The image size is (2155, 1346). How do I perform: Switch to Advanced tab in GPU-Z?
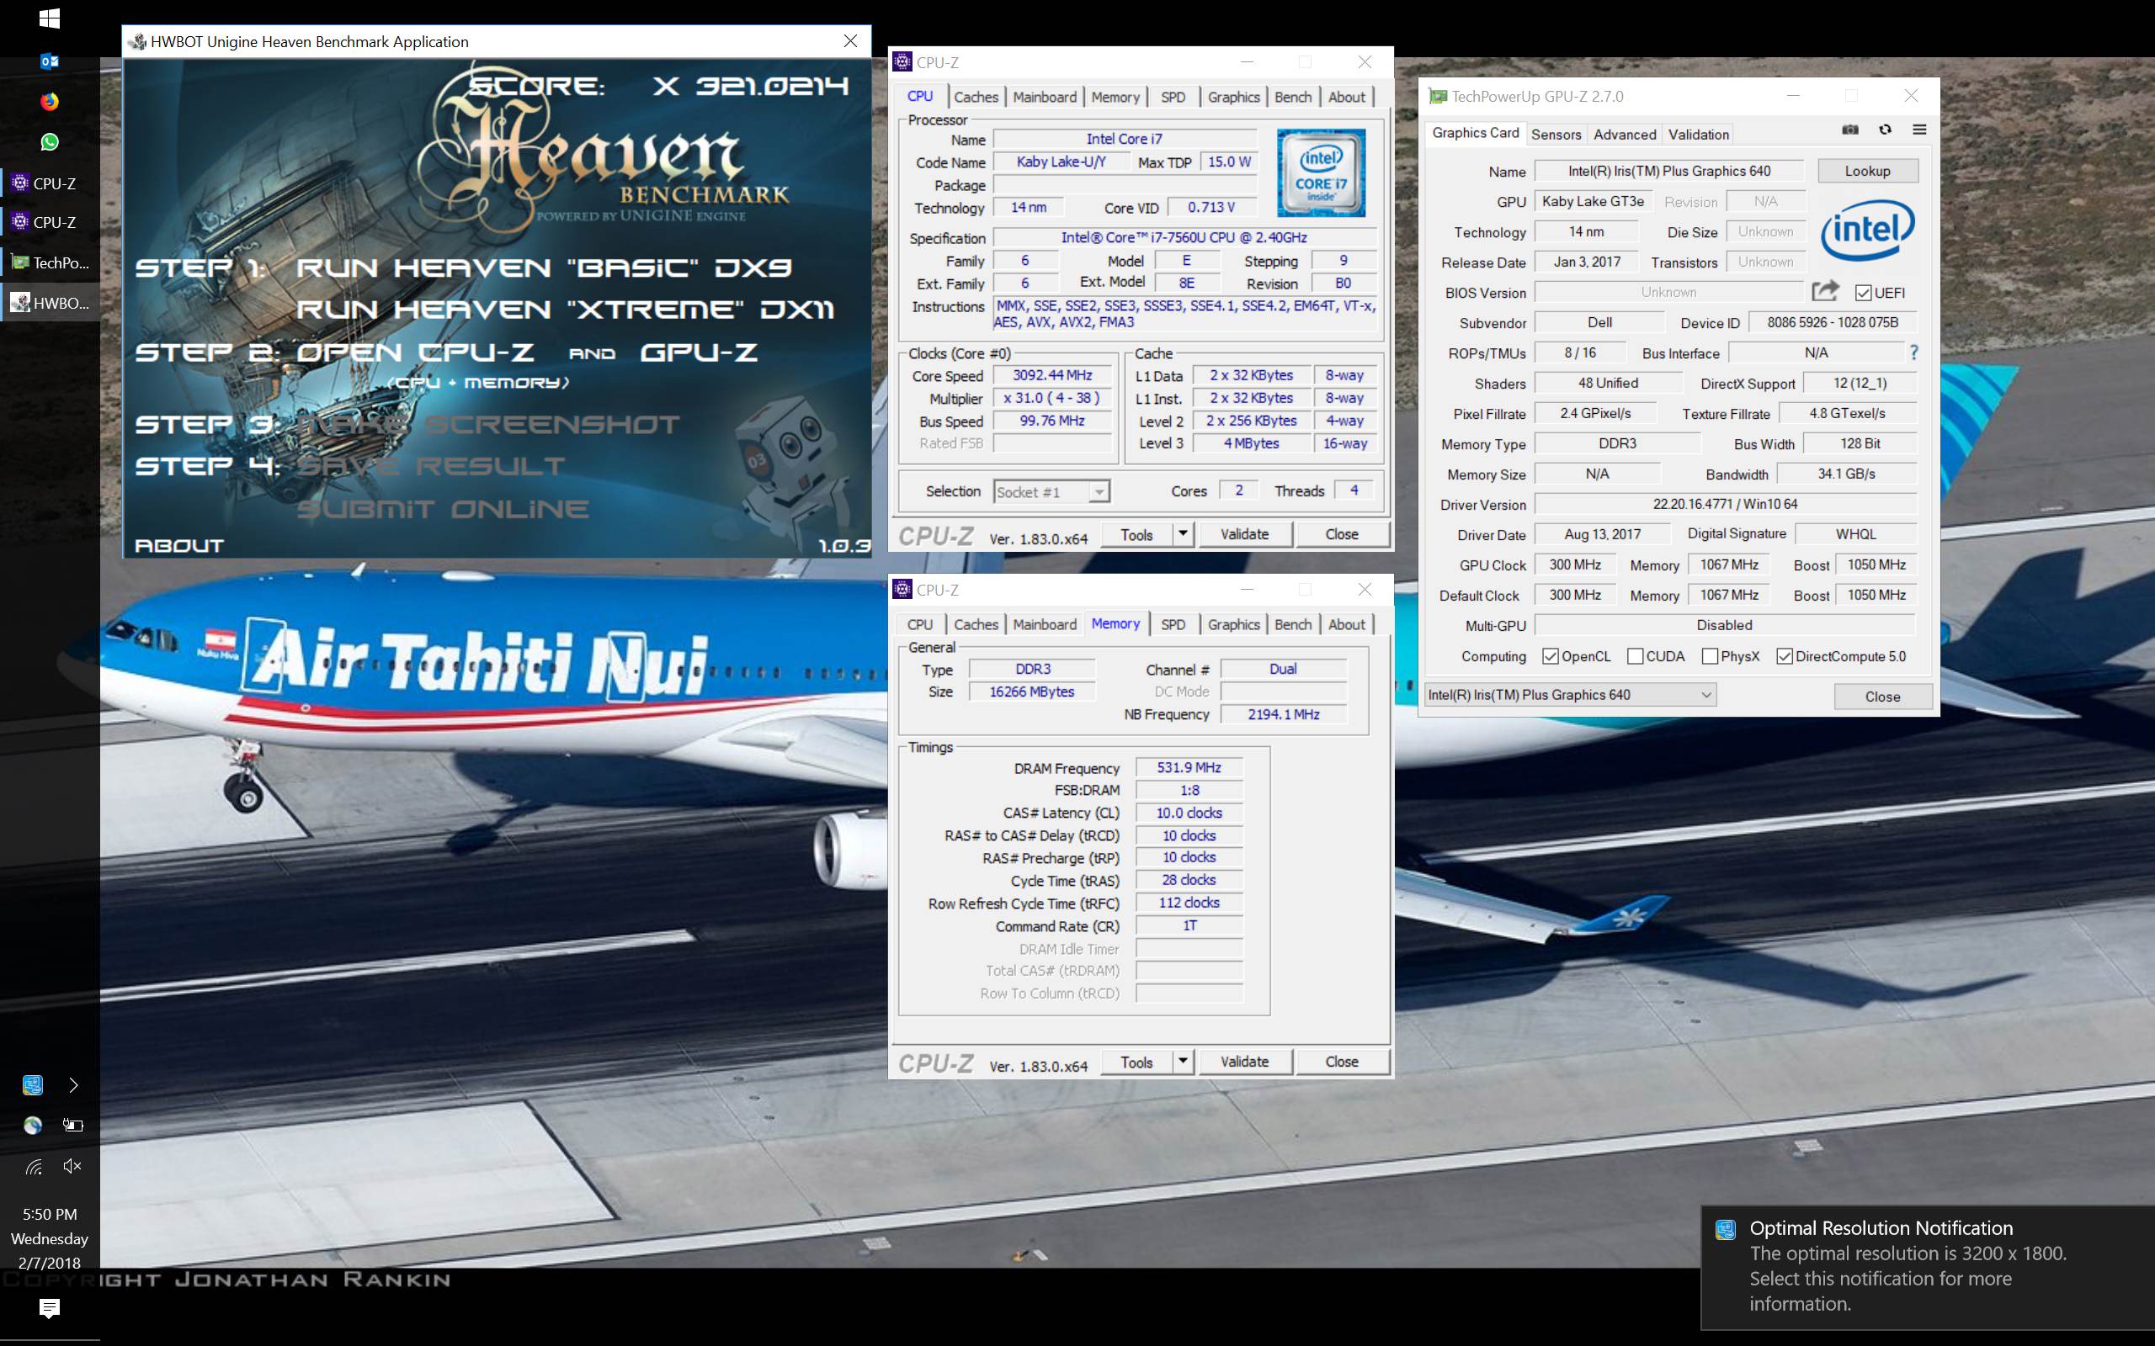click(x=1625, y=135)
